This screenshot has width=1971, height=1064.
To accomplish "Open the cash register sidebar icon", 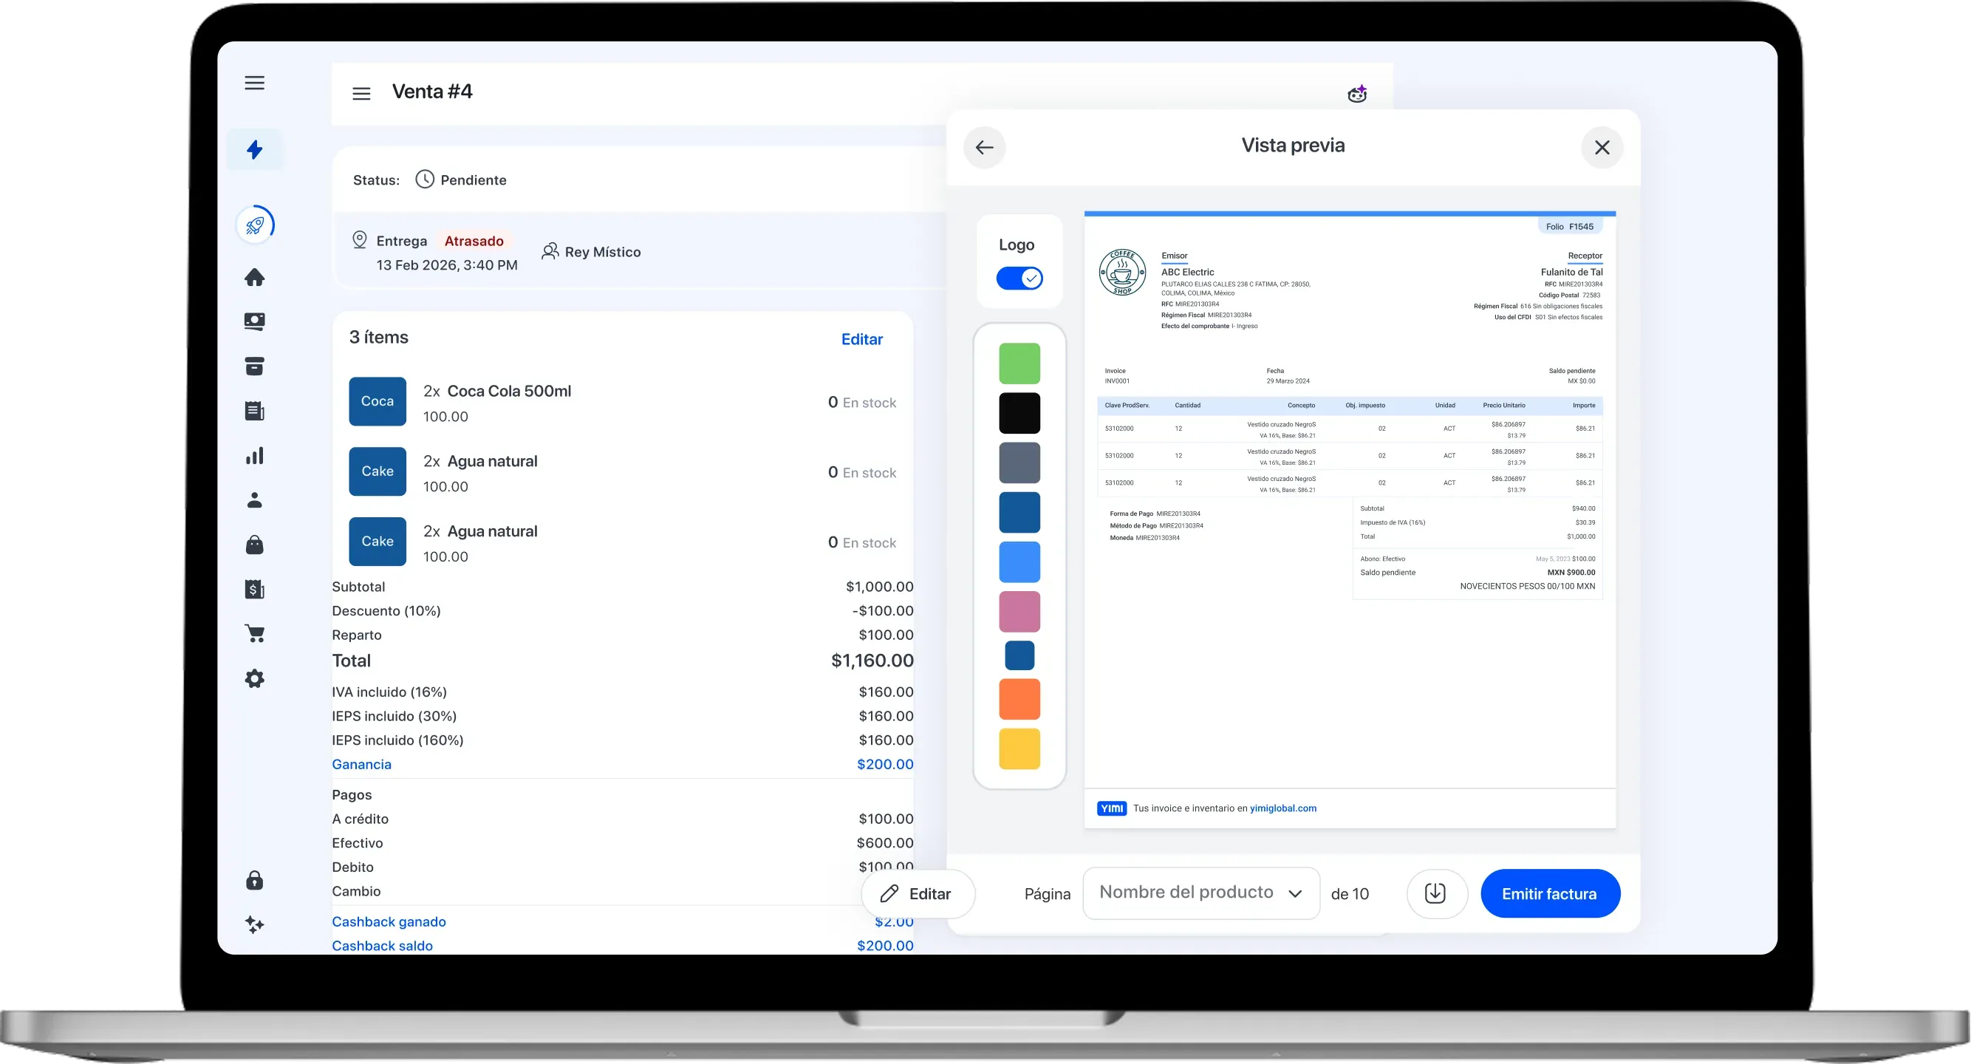I will [255, 321].
